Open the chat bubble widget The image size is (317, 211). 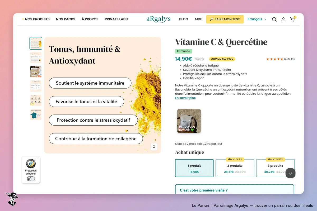pyautogui.click(x=290, y=173)
